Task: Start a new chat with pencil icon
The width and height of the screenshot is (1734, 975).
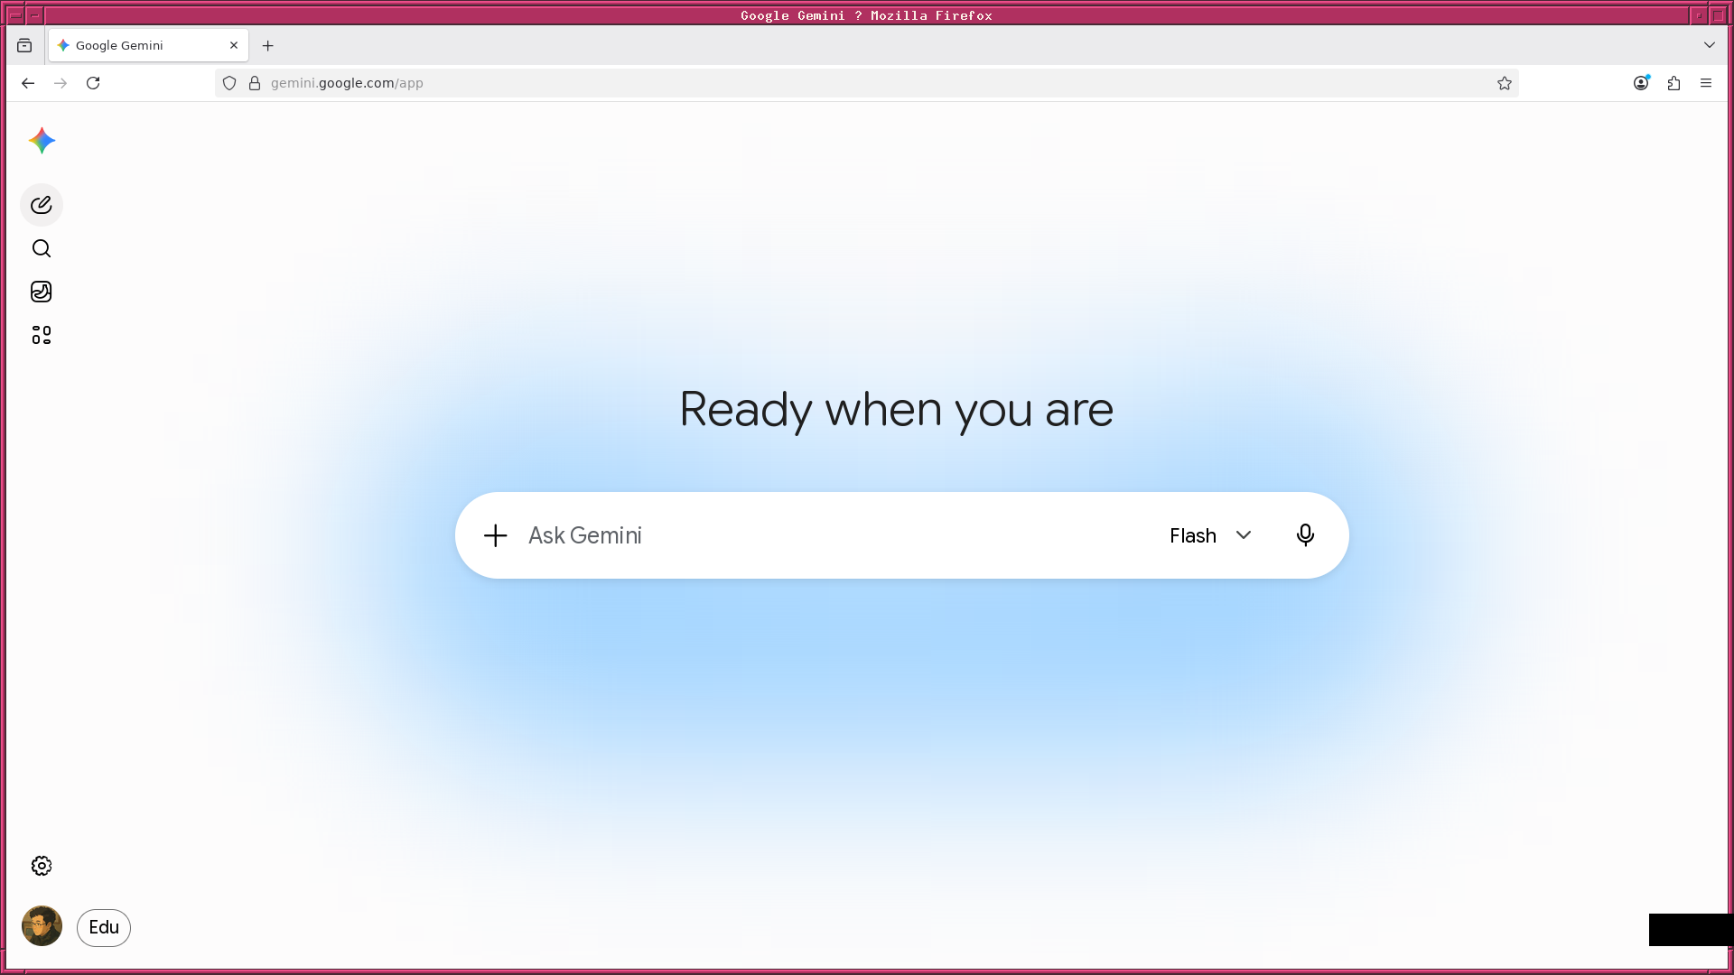Action: [x=42, y=205]
